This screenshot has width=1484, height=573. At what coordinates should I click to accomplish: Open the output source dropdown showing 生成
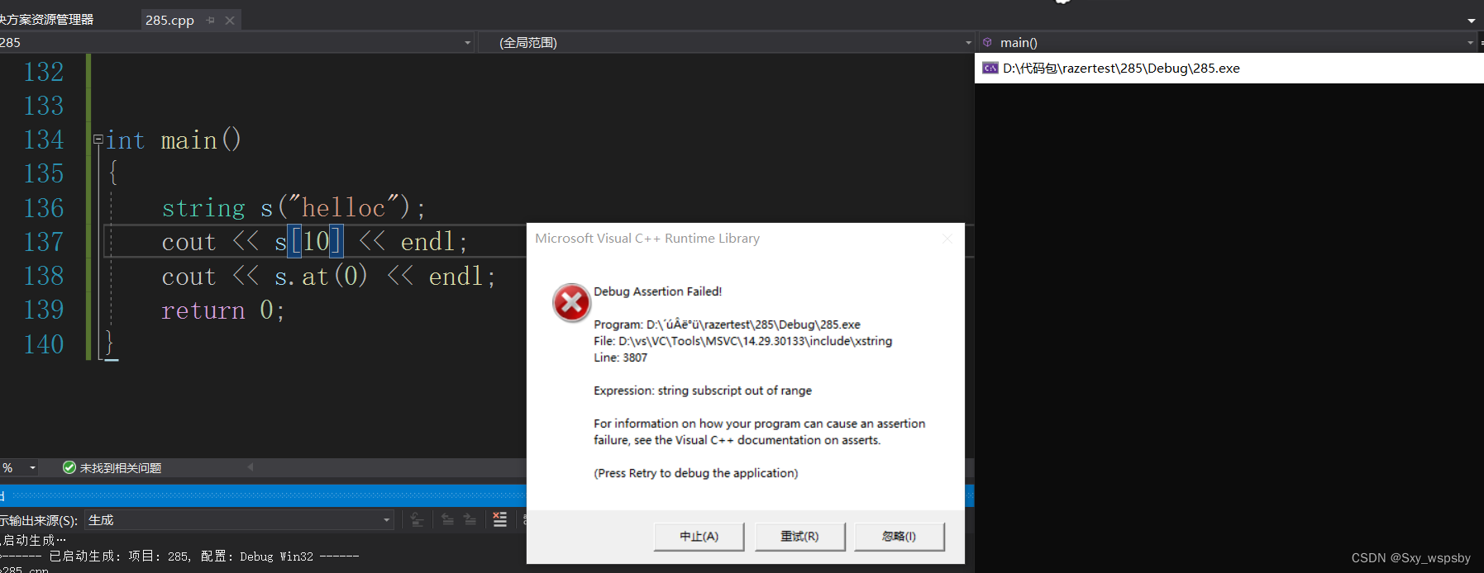(386, 520)
